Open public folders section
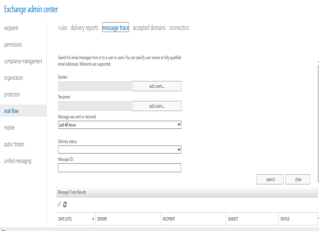 [14, 144]
